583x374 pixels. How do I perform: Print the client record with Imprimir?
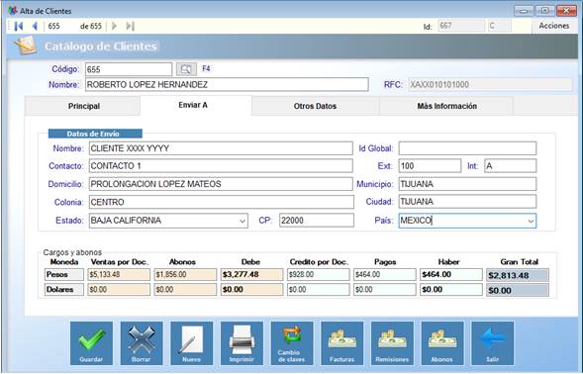pos(242,343)
